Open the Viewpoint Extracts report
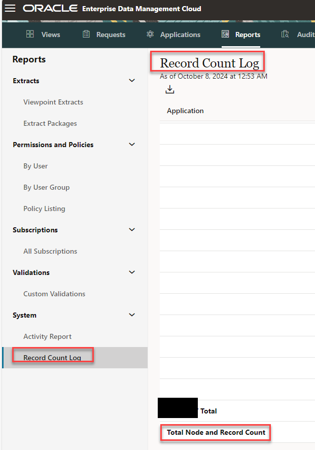315x450 pixels. (x=53, y=102)
